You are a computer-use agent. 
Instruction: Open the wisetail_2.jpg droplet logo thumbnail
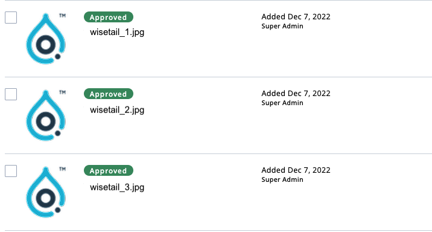click(46, 115)
